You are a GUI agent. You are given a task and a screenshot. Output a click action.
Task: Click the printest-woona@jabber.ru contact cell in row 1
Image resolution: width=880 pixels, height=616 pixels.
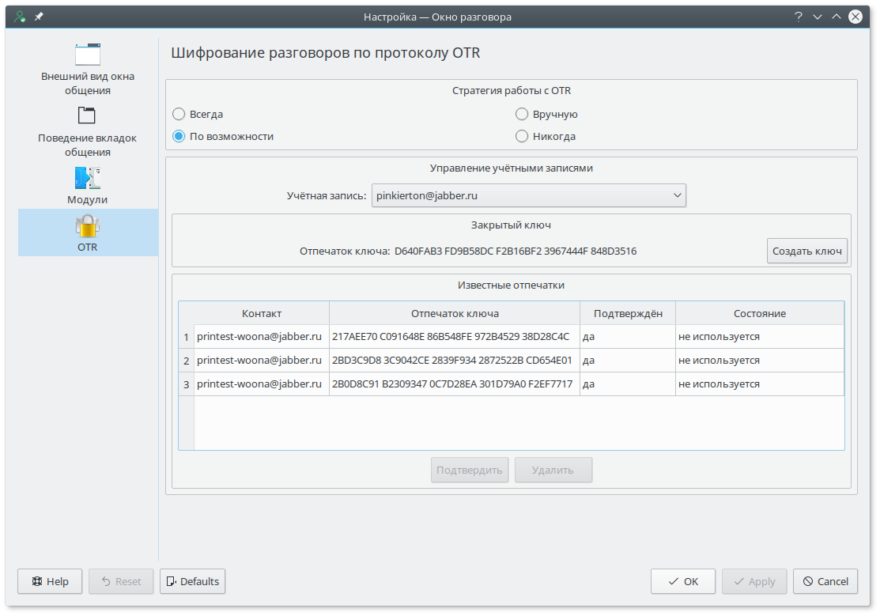[262, 337]
